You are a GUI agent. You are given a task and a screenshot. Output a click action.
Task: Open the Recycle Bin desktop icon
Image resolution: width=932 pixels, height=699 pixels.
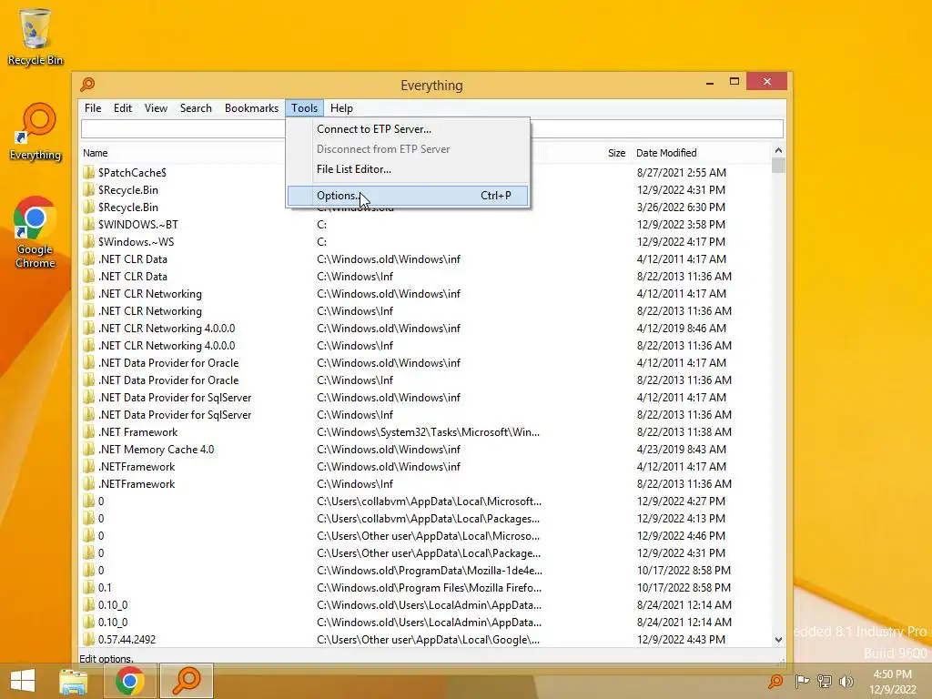(x=35, y=35)
